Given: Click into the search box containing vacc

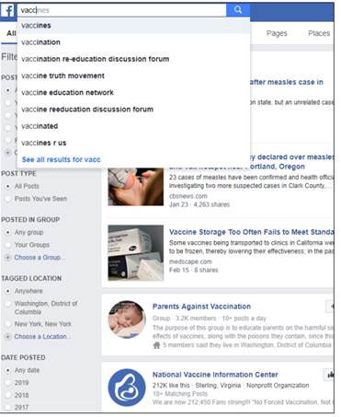Looking at the screenshot, I should (x=121, y=10).
